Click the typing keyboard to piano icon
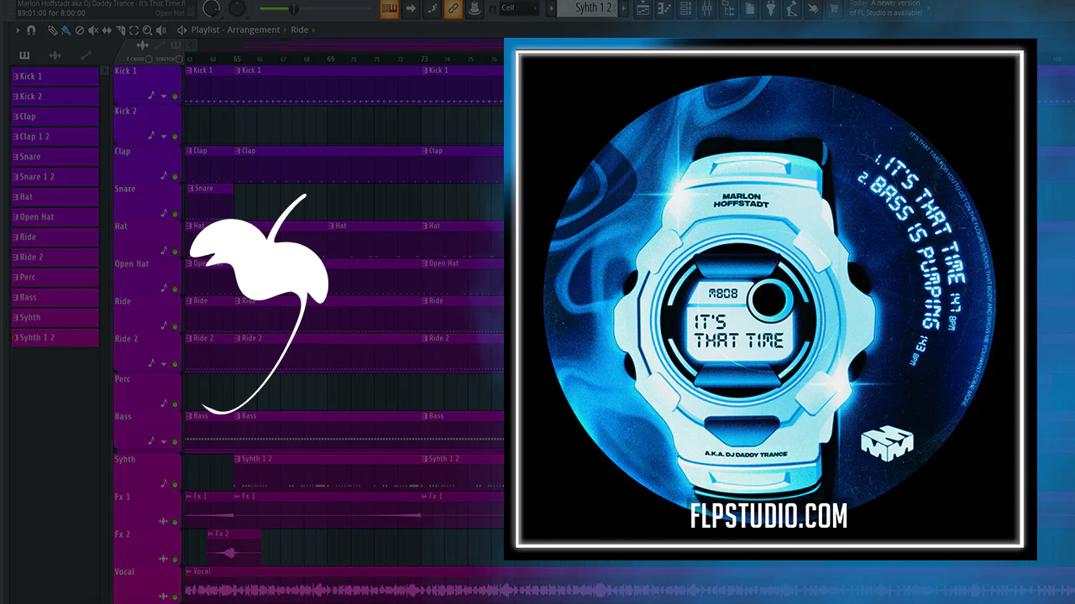 pyautogui.click(x=389, y=9)
